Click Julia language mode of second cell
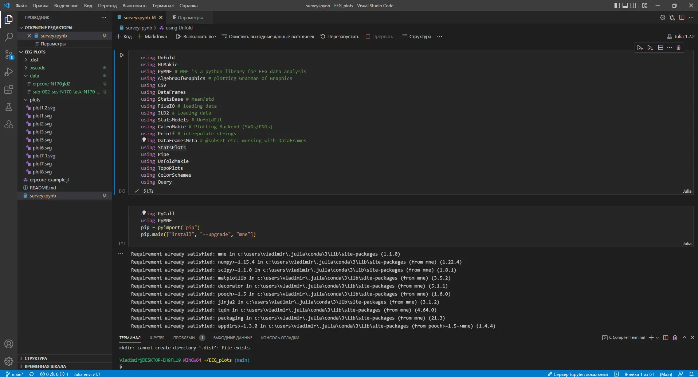 (687, 244)
